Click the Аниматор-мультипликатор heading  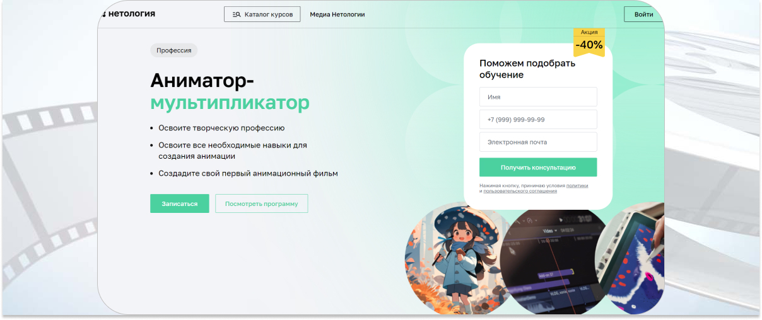(230, 91)
